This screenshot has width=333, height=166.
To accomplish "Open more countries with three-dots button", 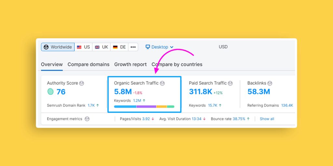I will 133,47.
